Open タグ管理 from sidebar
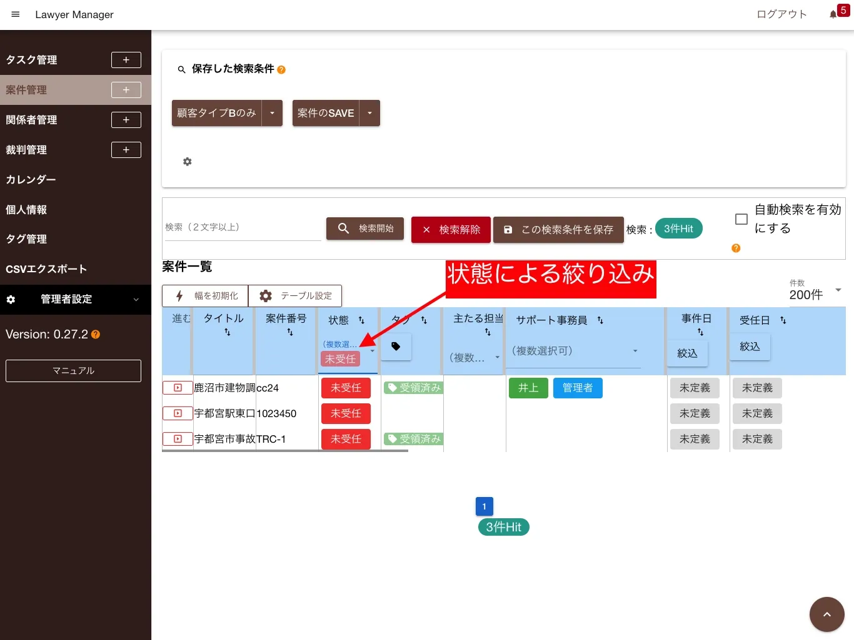Image resolution: width=854 pixels, height=640 pixels. 26,239
